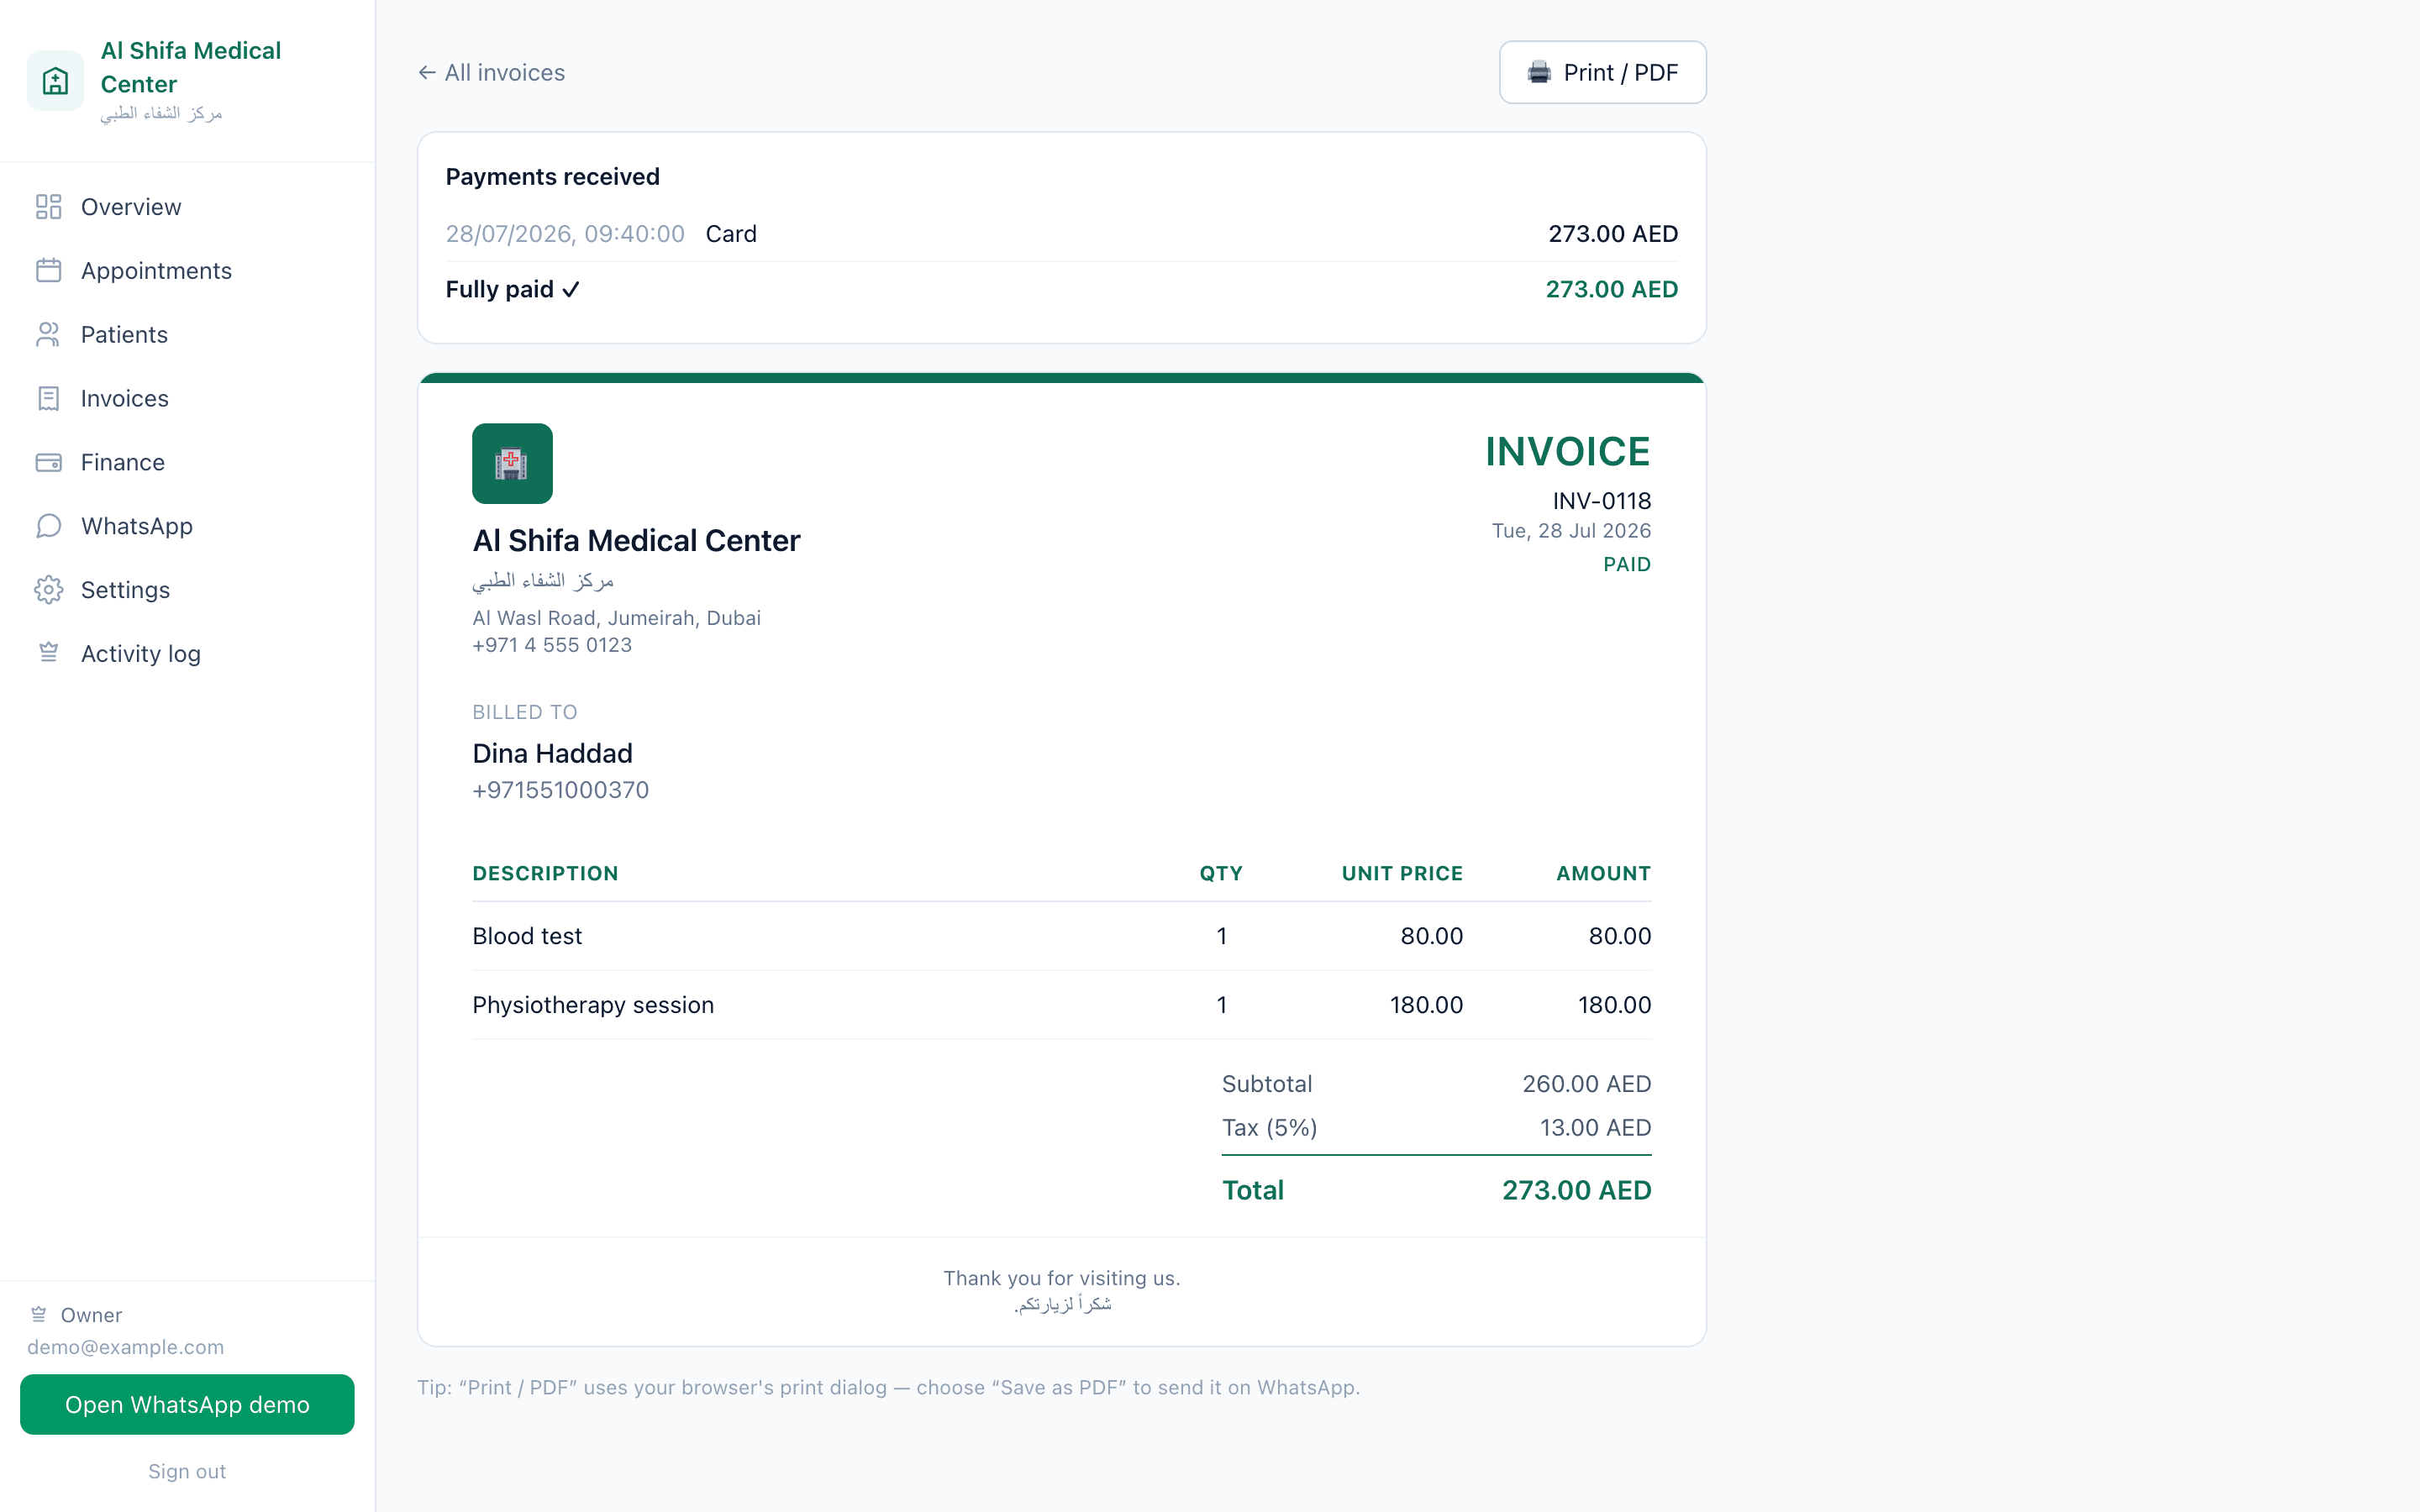
Task: Click the phone number +971551000370
Action: tap(560, 790)
